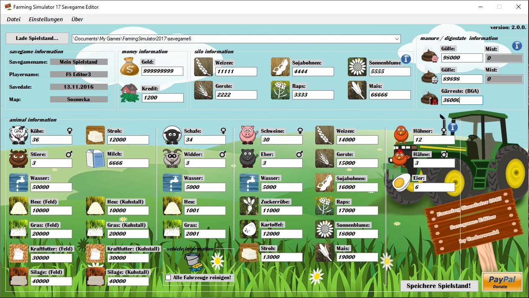Click the money bag Geld icon
The width and height of the screenshot is (529, 298).
pyautogui.click(x=129, y=67)
